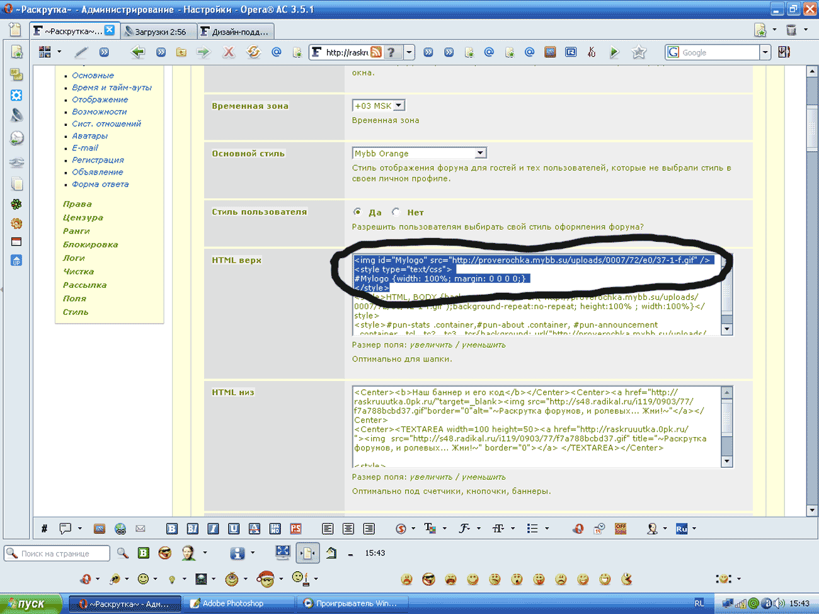Close the ~Раскрутка~ tab with its X
Viewport: 819px width, 614px height.
click(x=110, y=30)
